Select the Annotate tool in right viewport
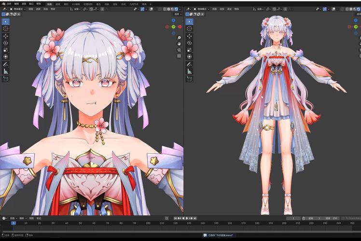The image size is (361, 241). point(189,65)
